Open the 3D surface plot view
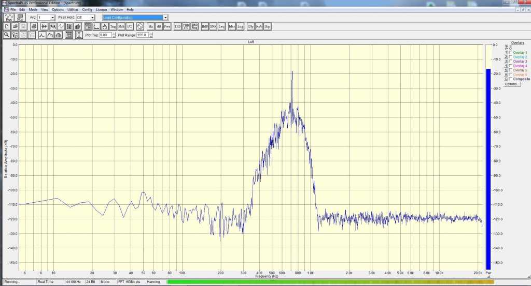531x286 pixels. (78, 26)
